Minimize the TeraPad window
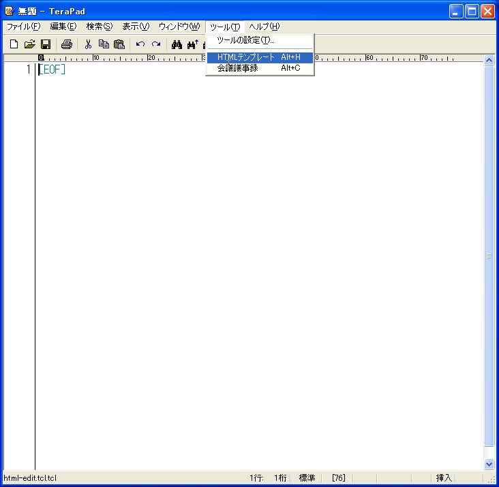Viewport: 499px width, 487px height. pyautogui.click(x=456, y=12)
